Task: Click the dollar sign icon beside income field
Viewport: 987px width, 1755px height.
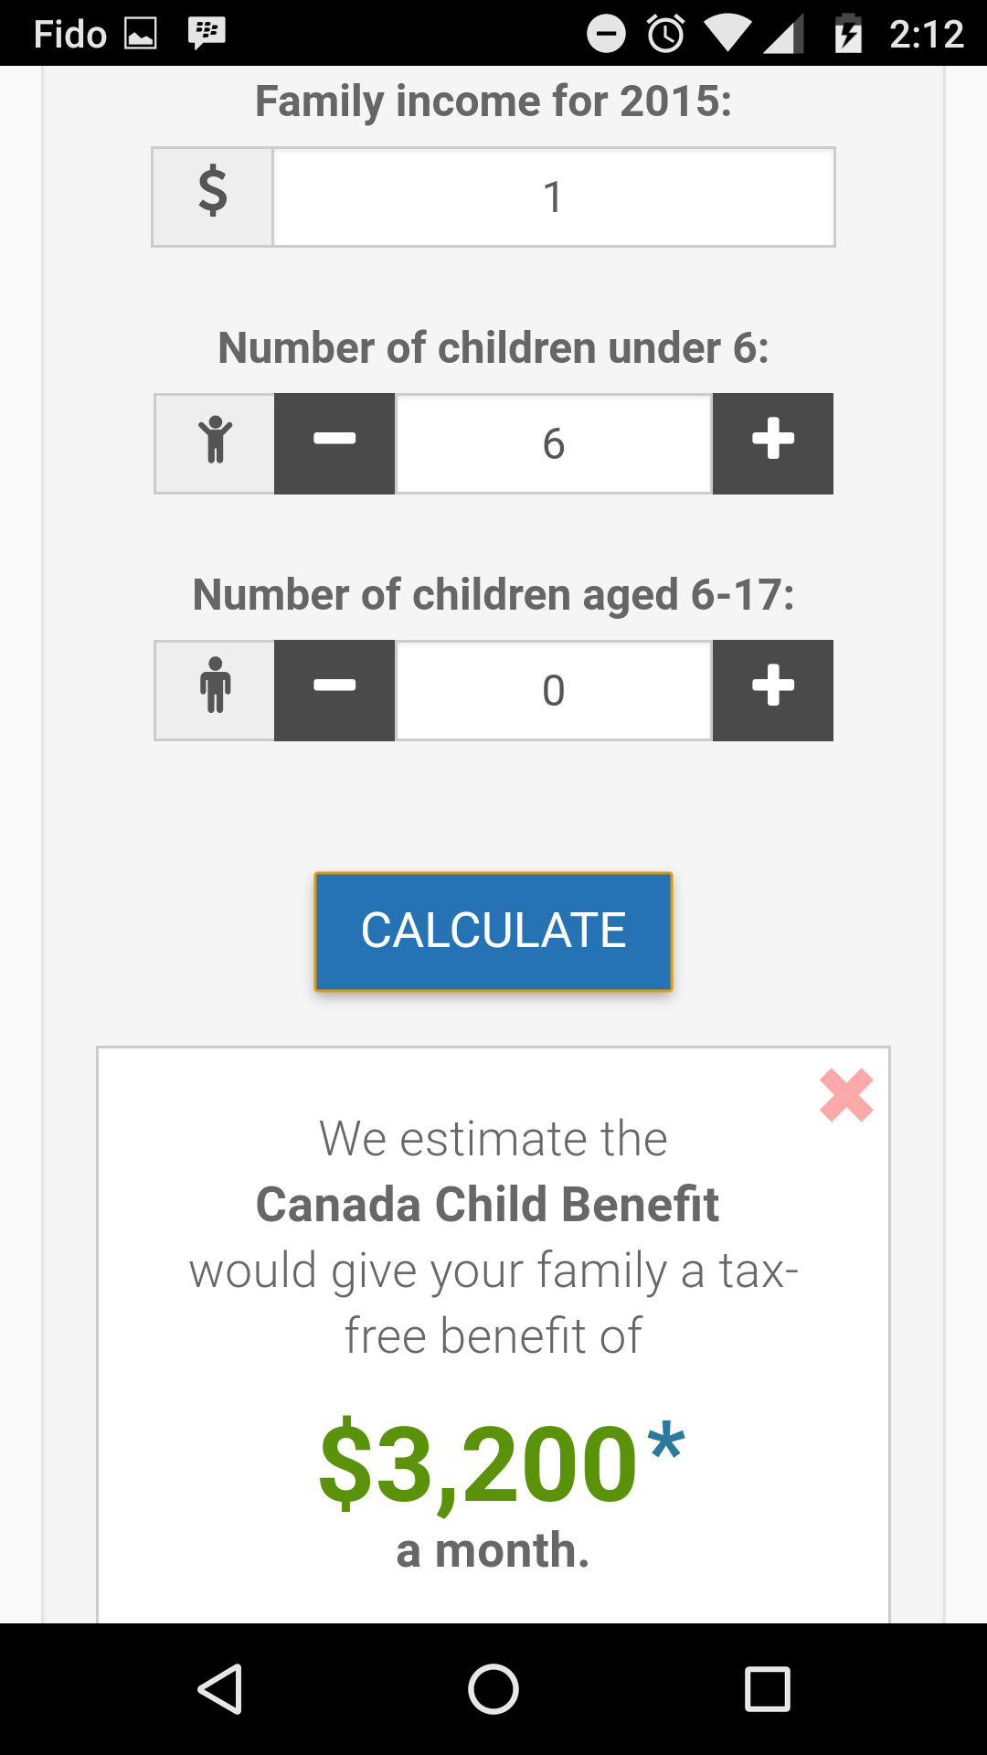Action: pyautogui.click(x=213, y=191)
